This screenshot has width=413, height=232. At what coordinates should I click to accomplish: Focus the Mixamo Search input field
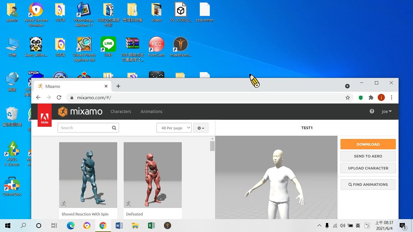tap(88, 128)
